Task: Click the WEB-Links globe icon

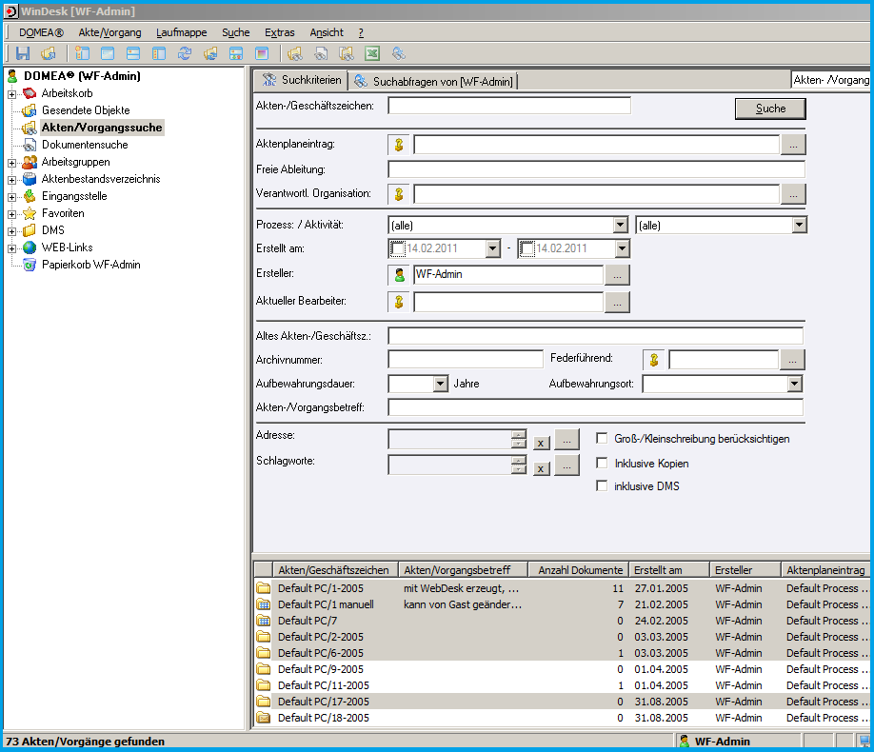Action: pyautogui.click(x=30, y=247)
